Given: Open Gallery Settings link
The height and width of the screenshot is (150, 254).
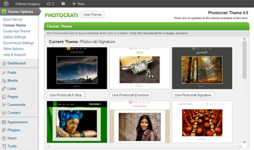Looking at the screenshot, I should (15, 37).
